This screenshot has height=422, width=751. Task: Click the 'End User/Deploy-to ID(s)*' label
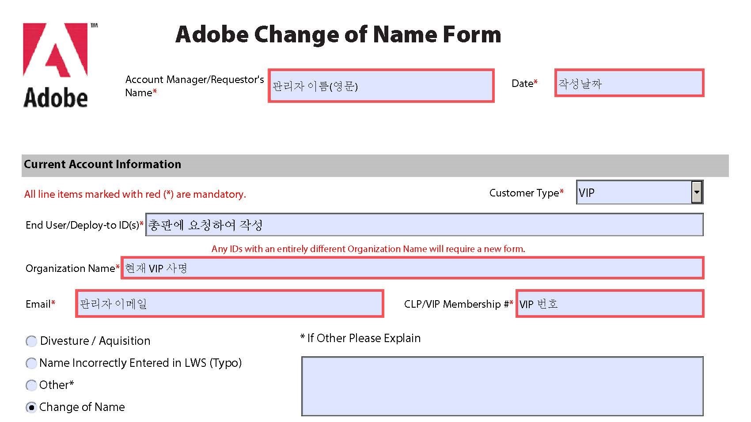click(x=85, y=225)
